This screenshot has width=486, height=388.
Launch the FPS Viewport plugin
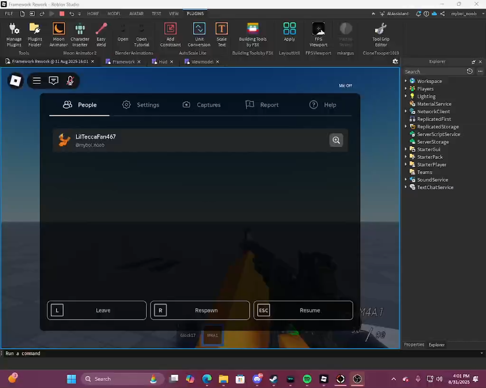point(318,33)
